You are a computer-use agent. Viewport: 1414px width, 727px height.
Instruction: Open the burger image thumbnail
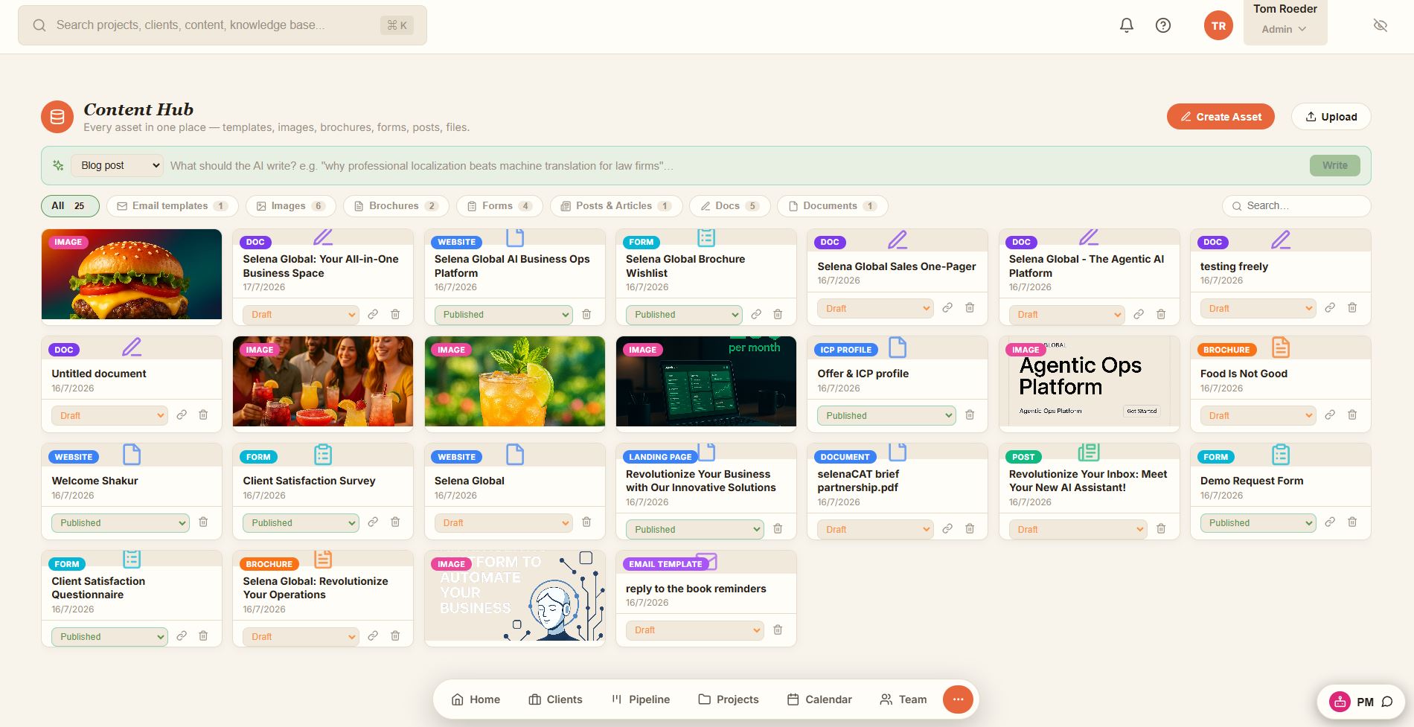pyautogui.click(x=132, y=274)
